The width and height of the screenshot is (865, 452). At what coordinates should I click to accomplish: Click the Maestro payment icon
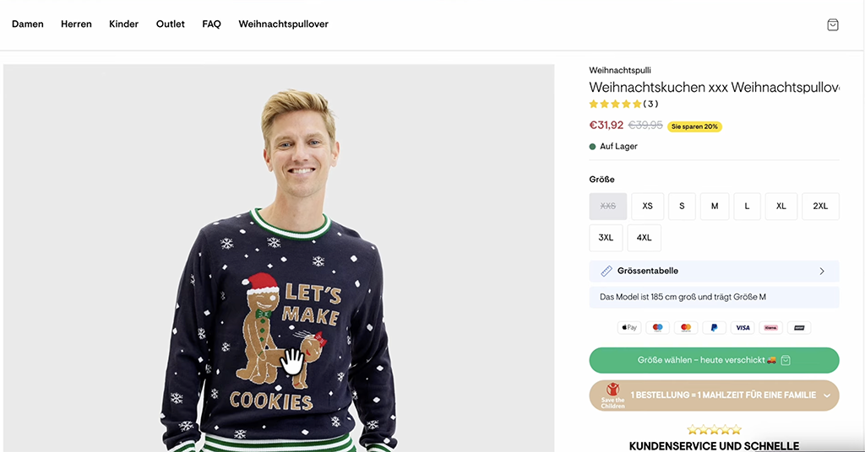(x=657, y=327)
